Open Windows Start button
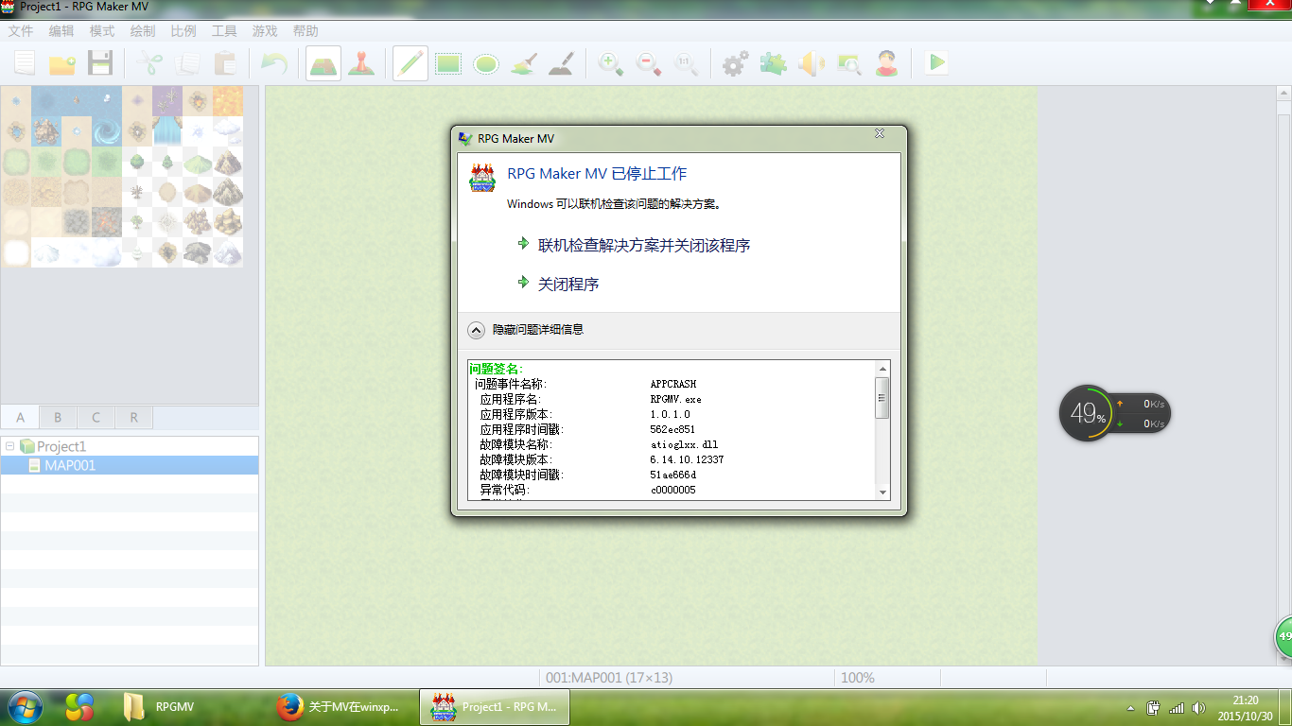Screen dimensions: 1292x726 coord(25,706)
